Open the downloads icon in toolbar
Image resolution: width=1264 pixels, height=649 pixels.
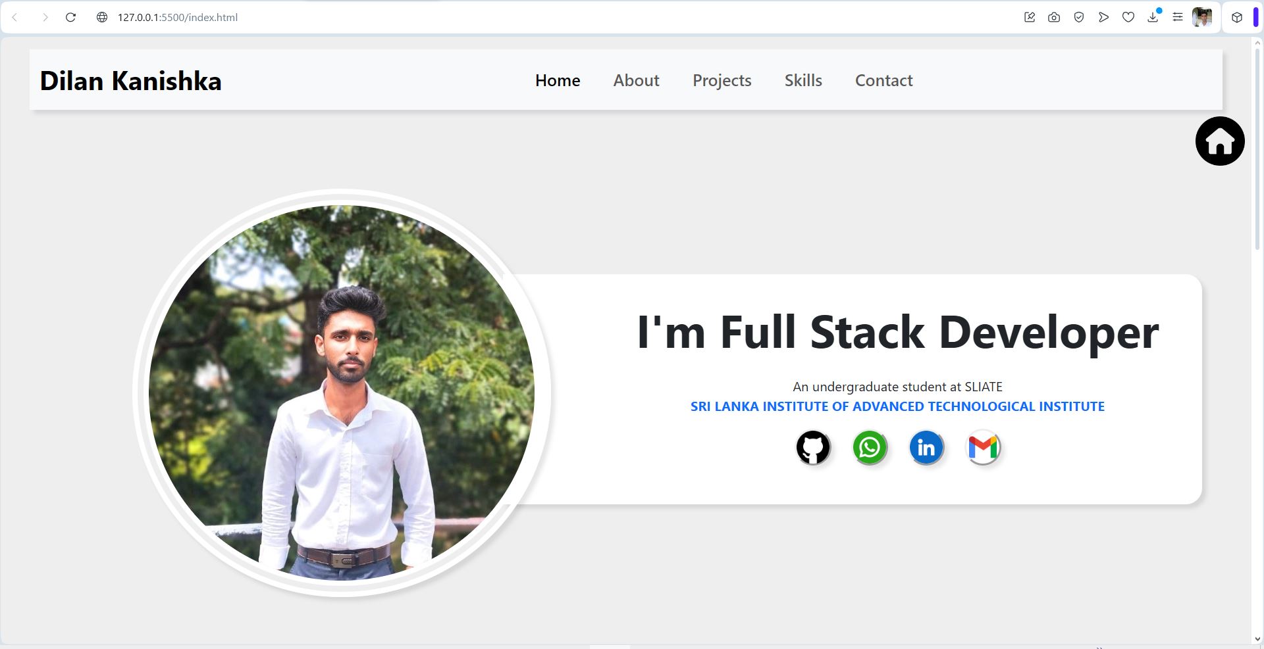click(x=1153, y=17)
